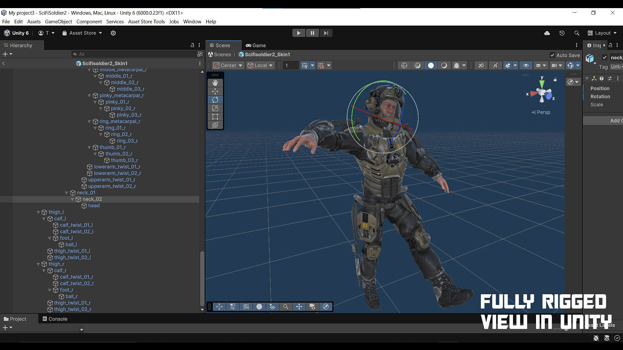Select shaded draw mode sphere
Viewport: 623px width, 350px height.
(x=431, y=65)
